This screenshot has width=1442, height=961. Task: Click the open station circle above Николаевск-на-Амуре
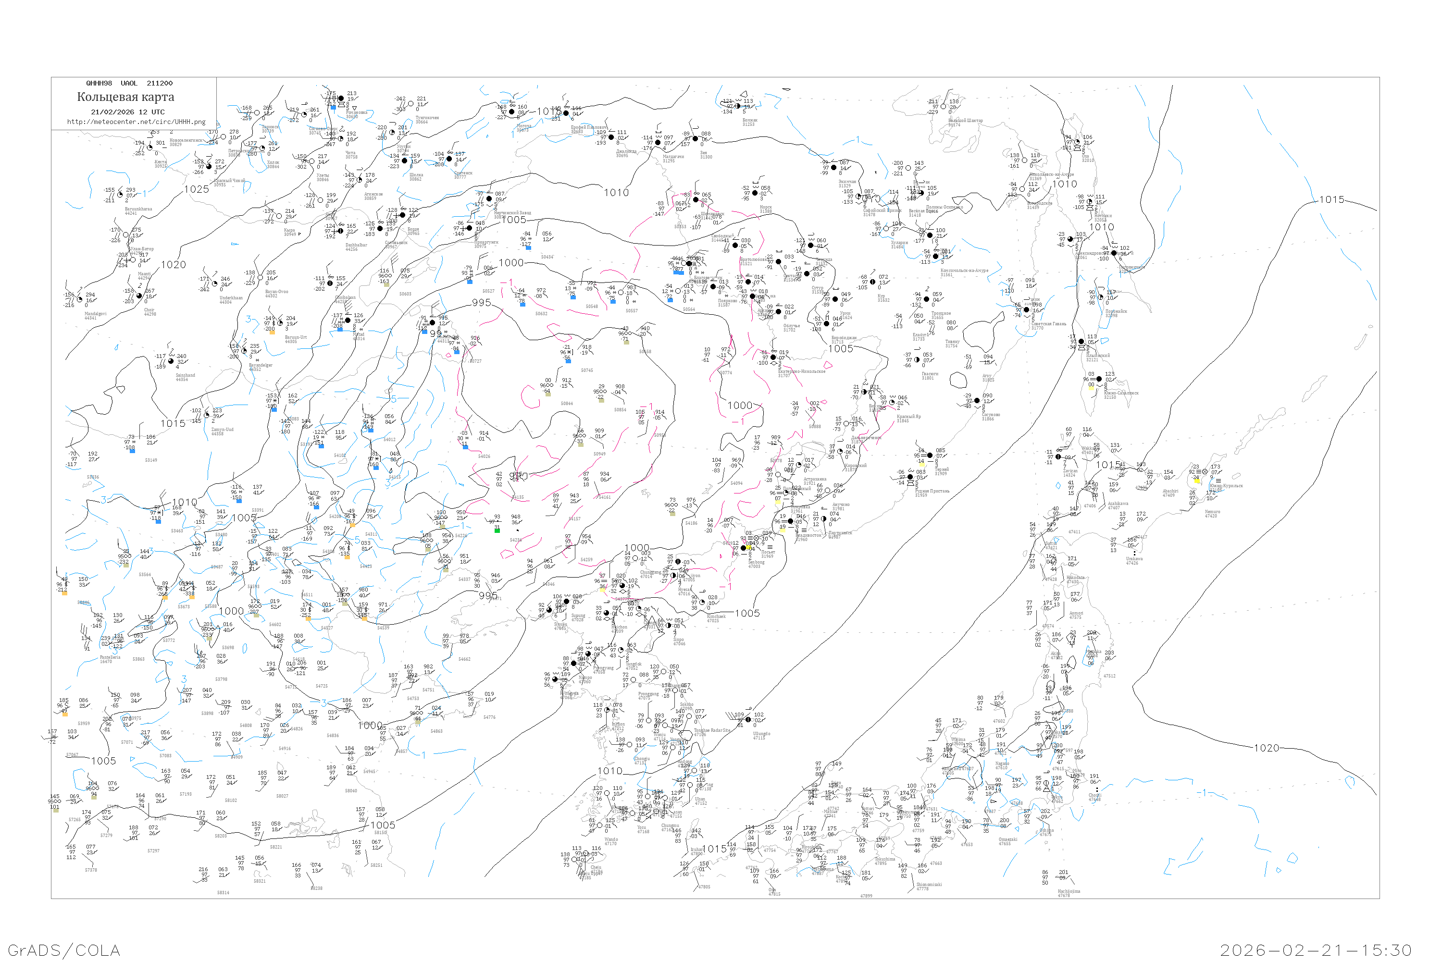(x=1024, y=160)
